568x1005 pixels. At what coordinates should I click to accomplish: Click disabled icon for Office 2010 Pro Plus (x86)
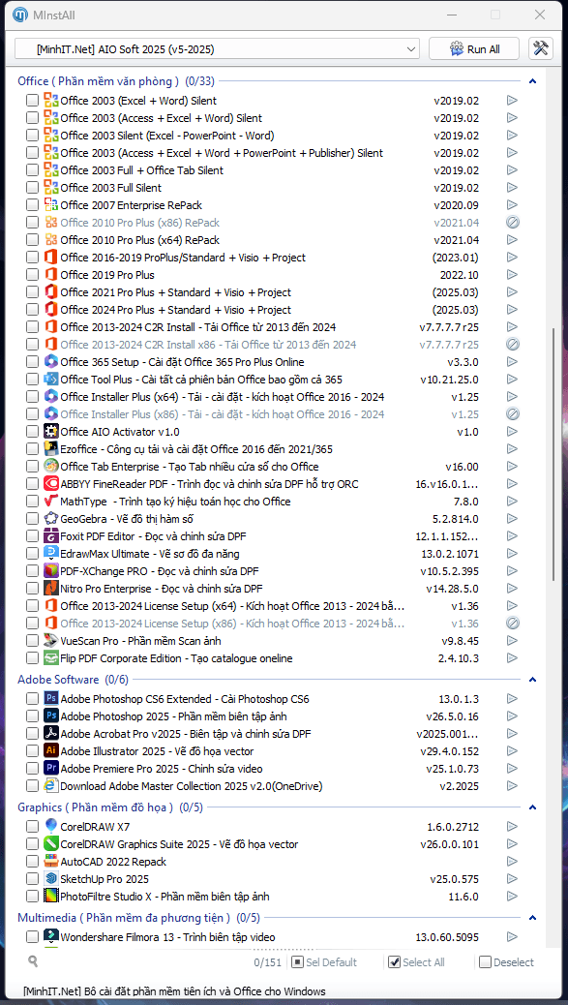[512, 223]
